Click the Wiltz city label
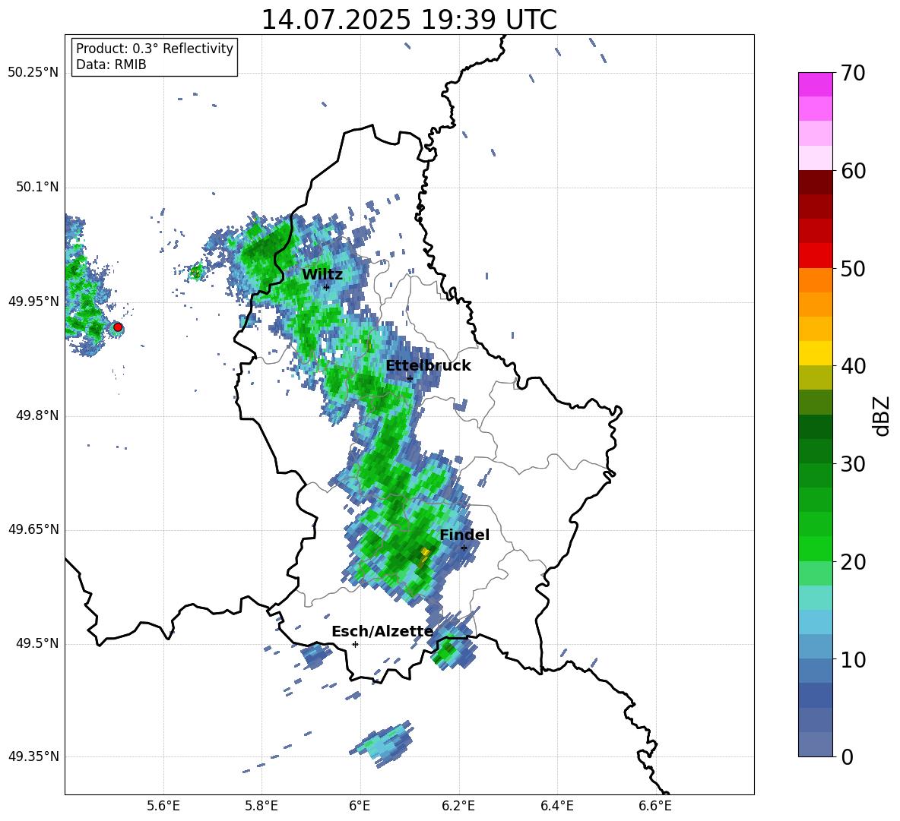The width and height of the screenshot is (900, 821). (322, 274)
